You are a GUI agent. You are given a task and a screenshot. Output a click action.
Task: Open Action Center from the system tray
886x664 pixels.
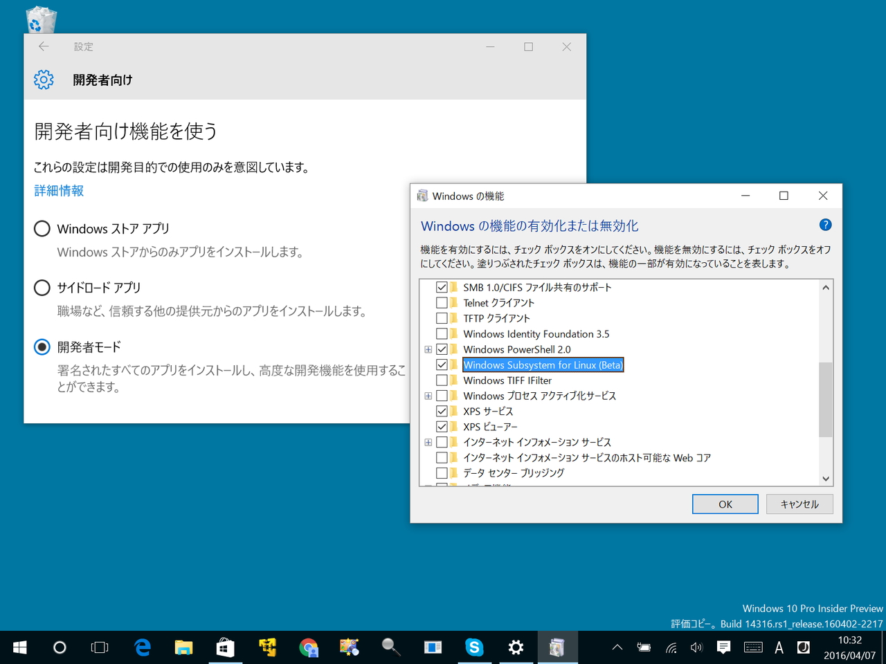723,647
